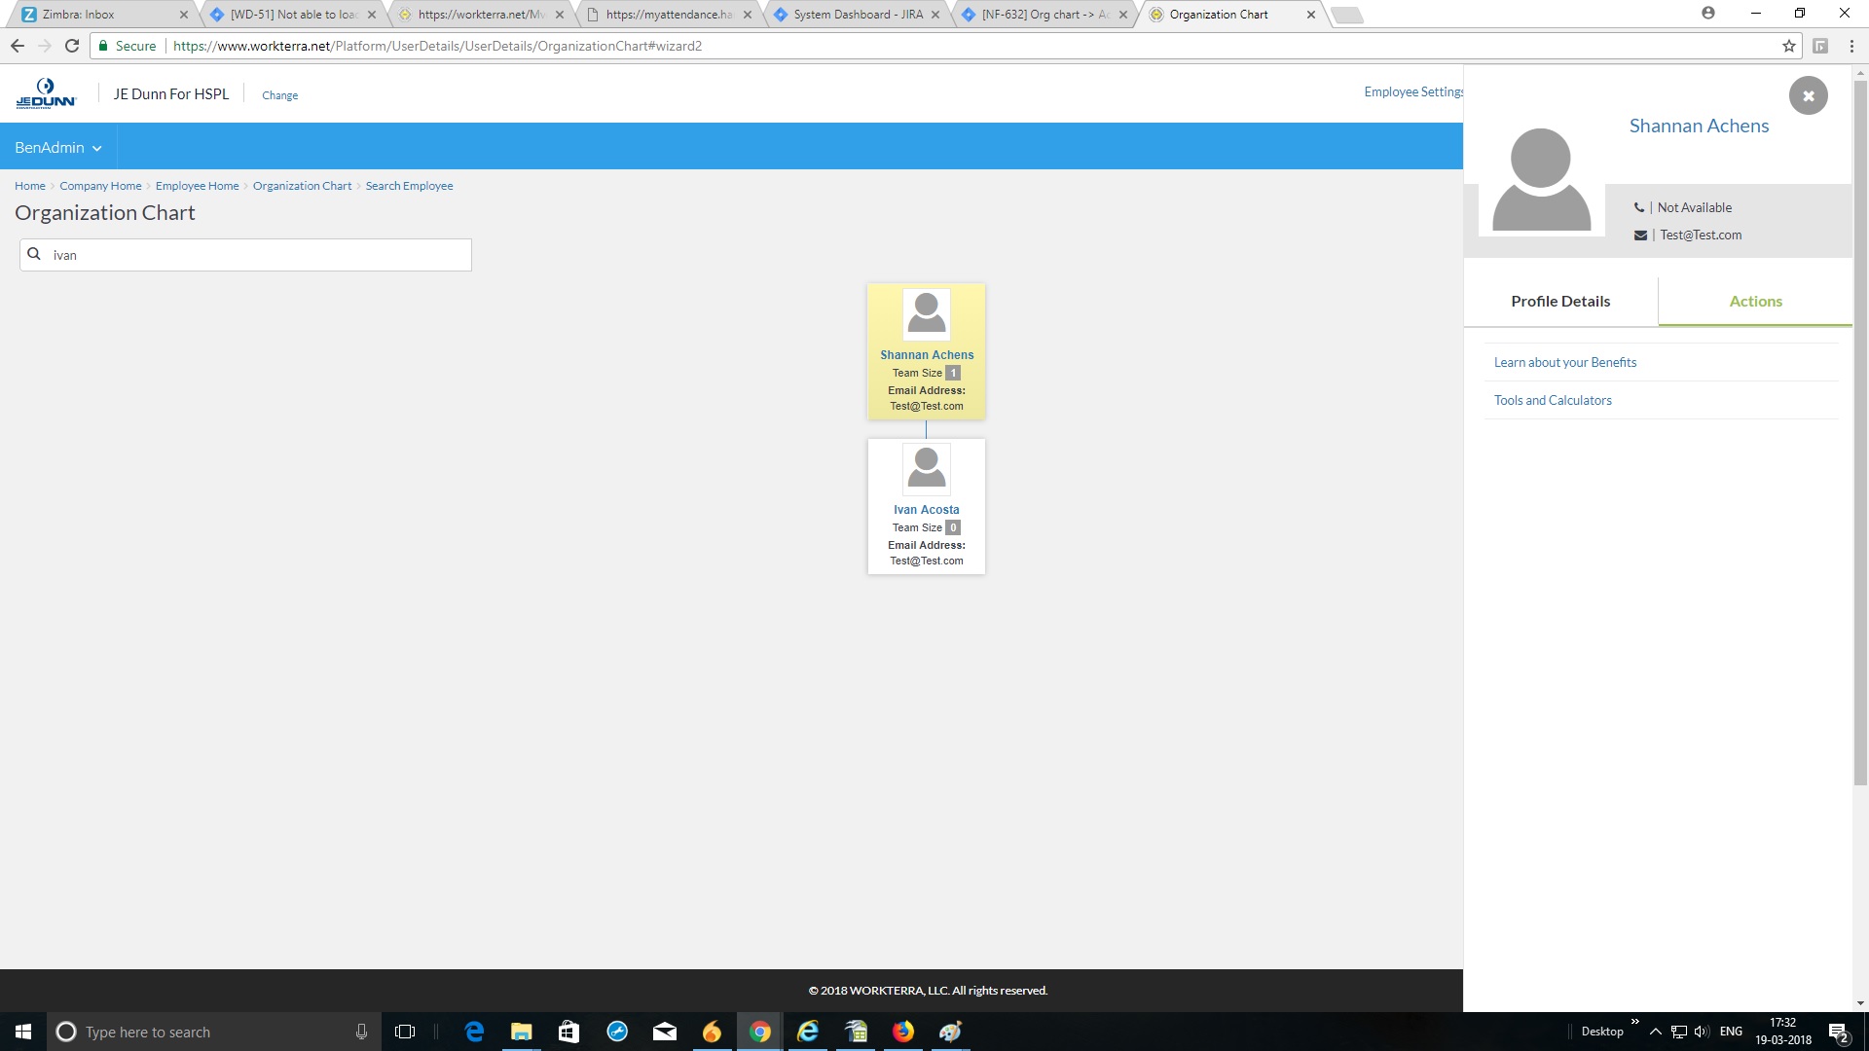
Task: Select the Actions tab
Action: coord(1755,301)
